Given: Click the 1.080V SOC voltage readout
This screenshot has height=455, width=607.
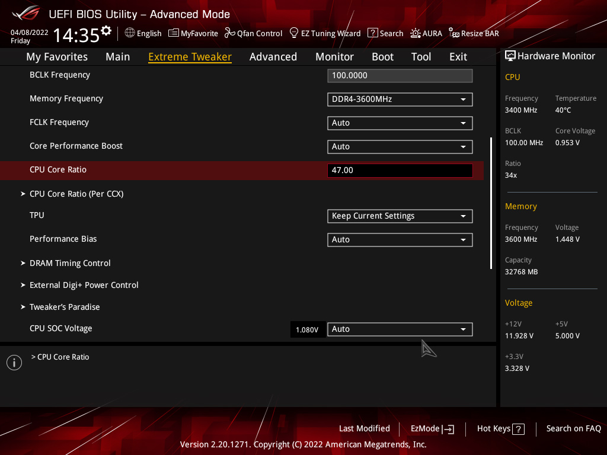Looking at the screenshot, I should (x=308, y=329).
